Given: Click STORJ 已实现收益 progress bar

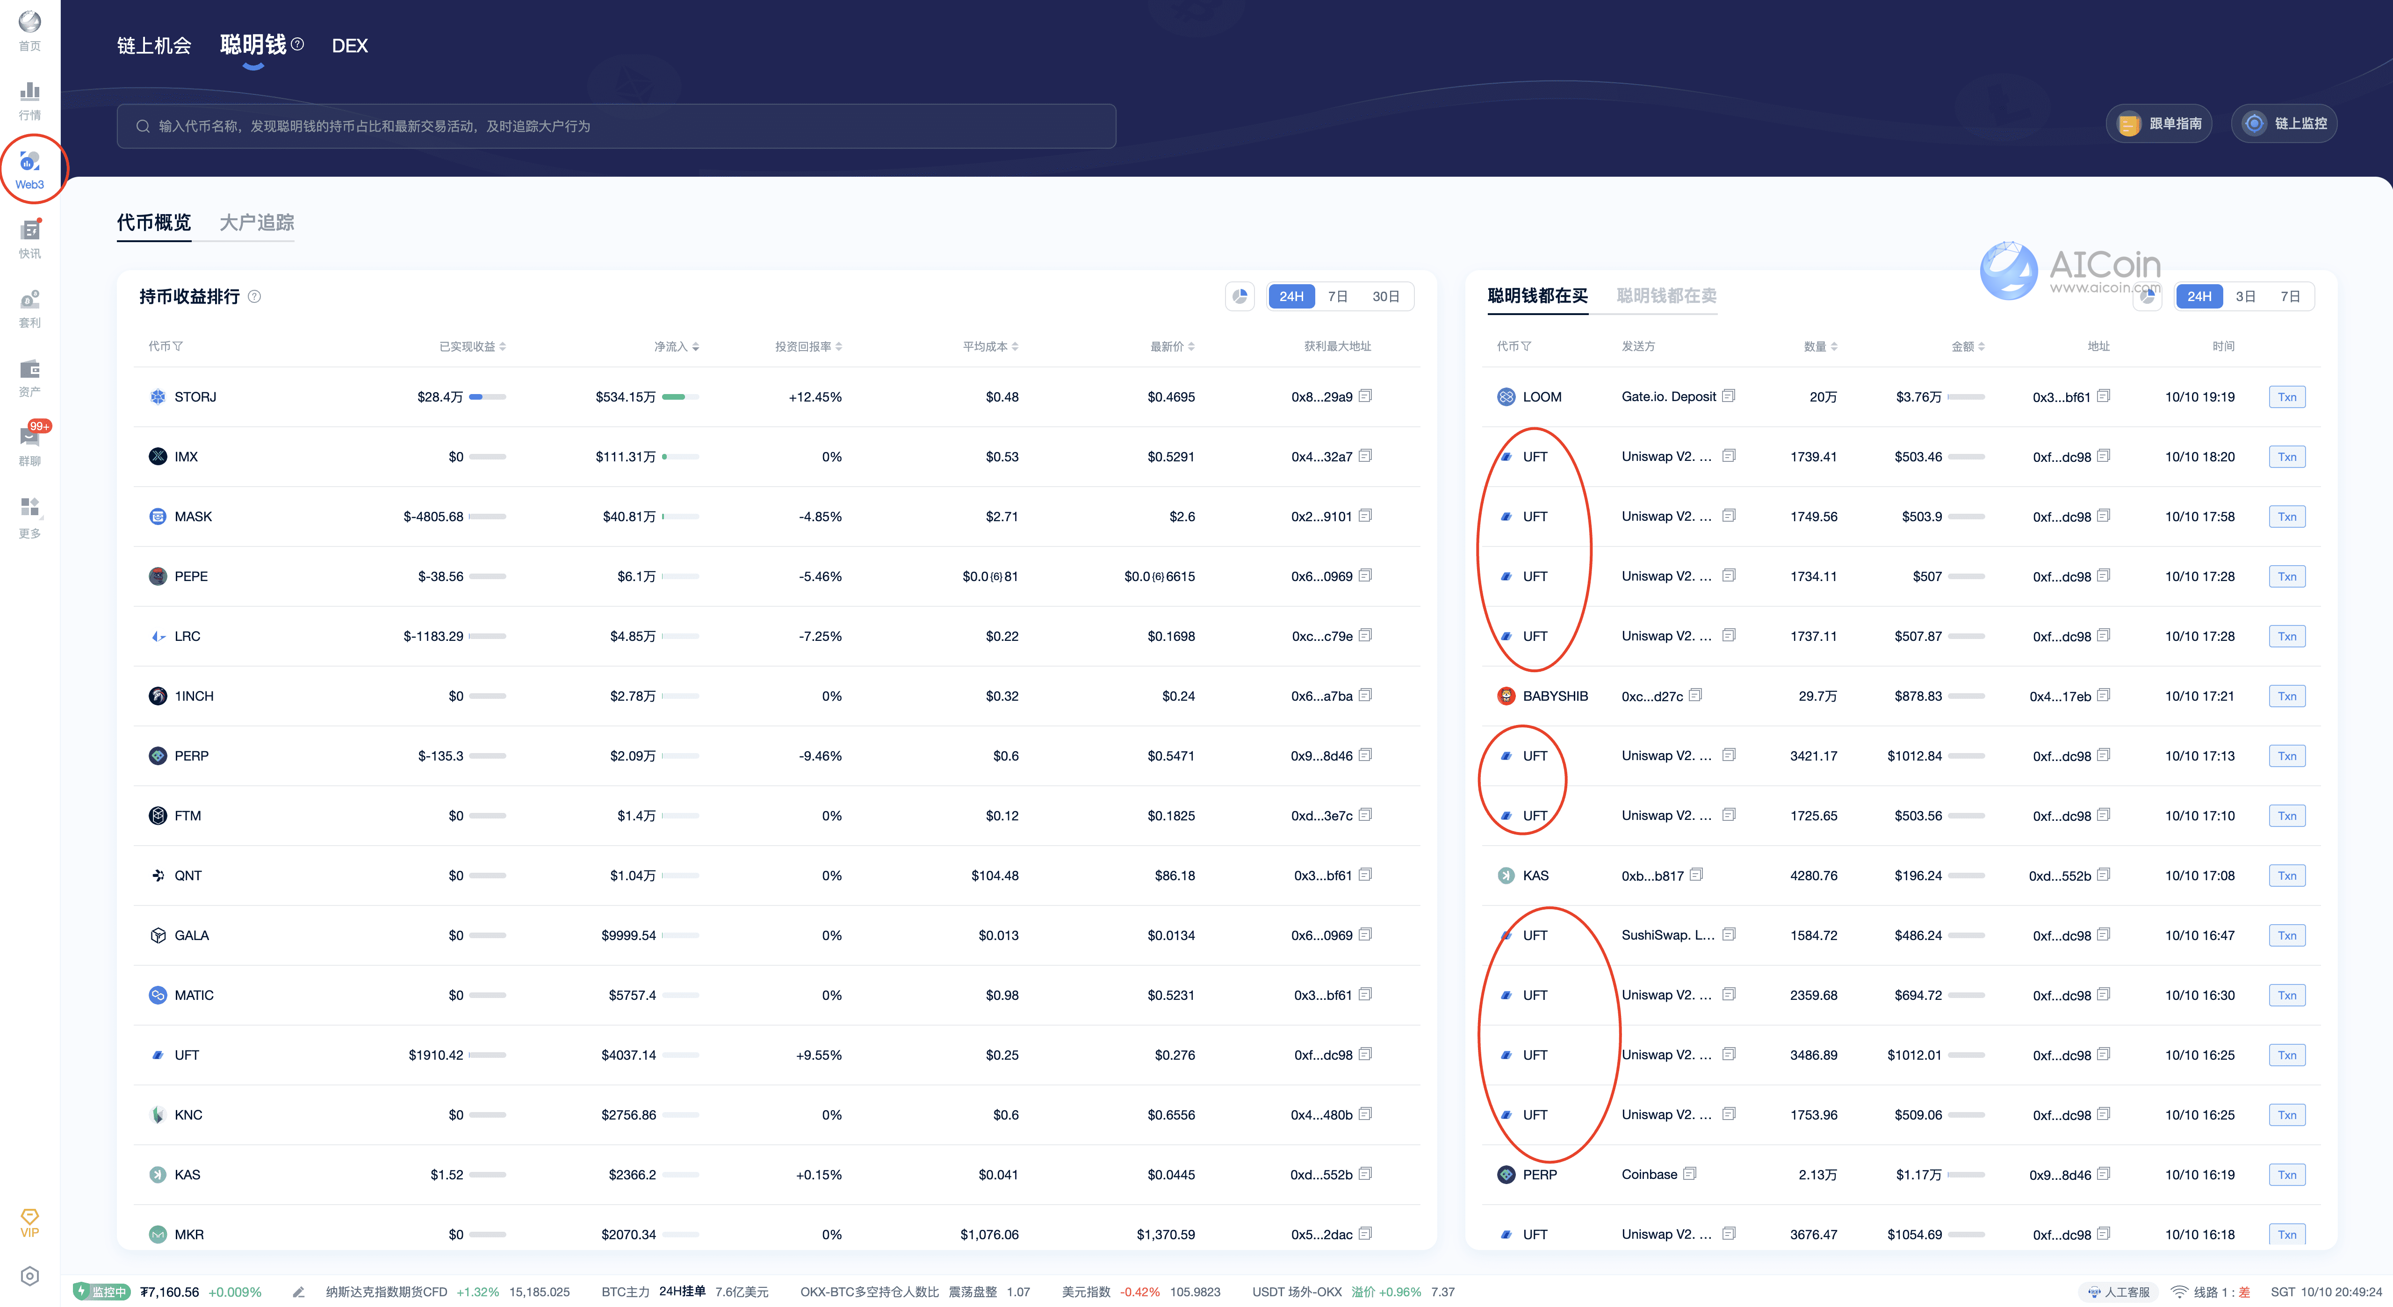Looking at the screenshot, I should (x=488, y=397).
